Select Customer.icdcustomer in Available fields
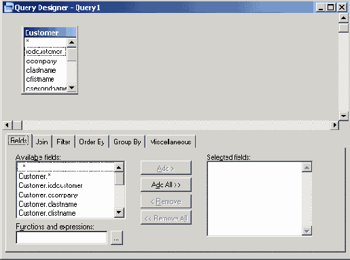 (x=66, y=186)
